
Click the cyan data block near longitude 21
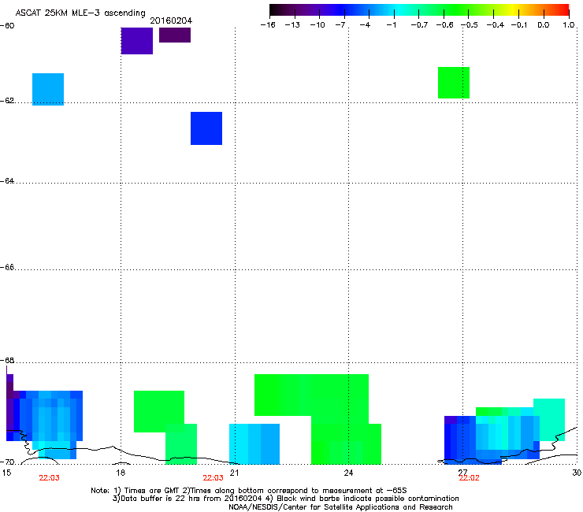[254, 444]
